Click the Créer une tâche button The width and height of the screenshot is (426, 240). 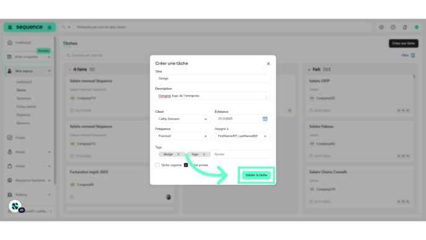(x=404, y=43)
